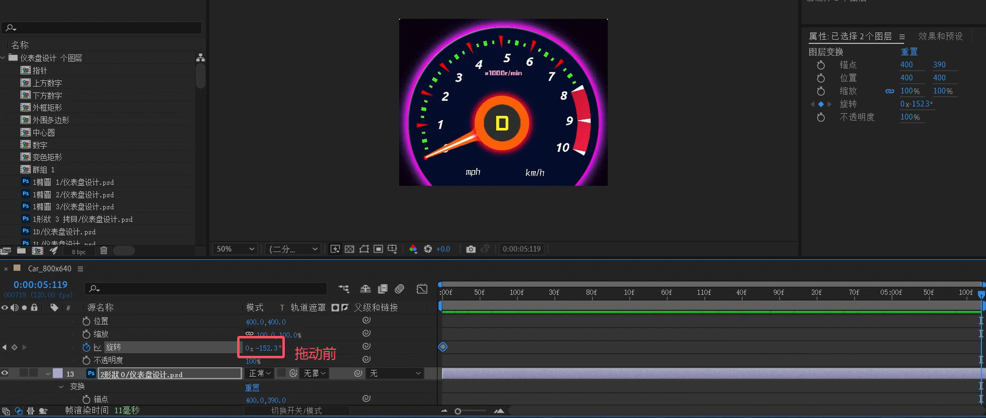Select the 指针 item in project list
The height and width of the screenshot is (418, 986).
pyautogui.click(x=39, y=71)
